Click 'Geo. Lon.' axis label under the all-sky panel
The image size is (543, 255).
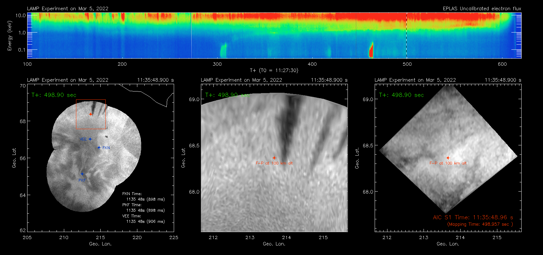point(100,244)
